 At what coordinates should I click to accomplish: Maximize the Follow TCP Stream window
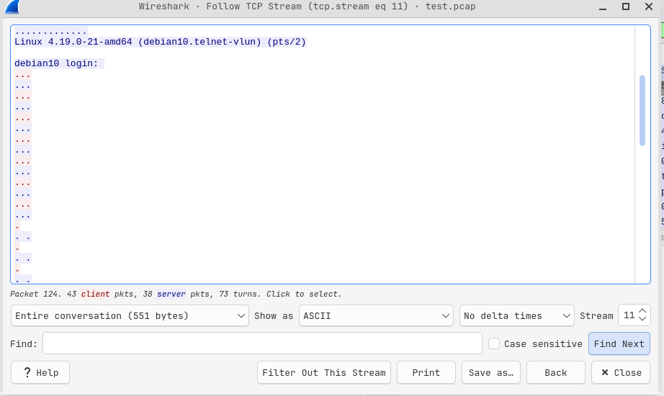[x=625, y=6]
